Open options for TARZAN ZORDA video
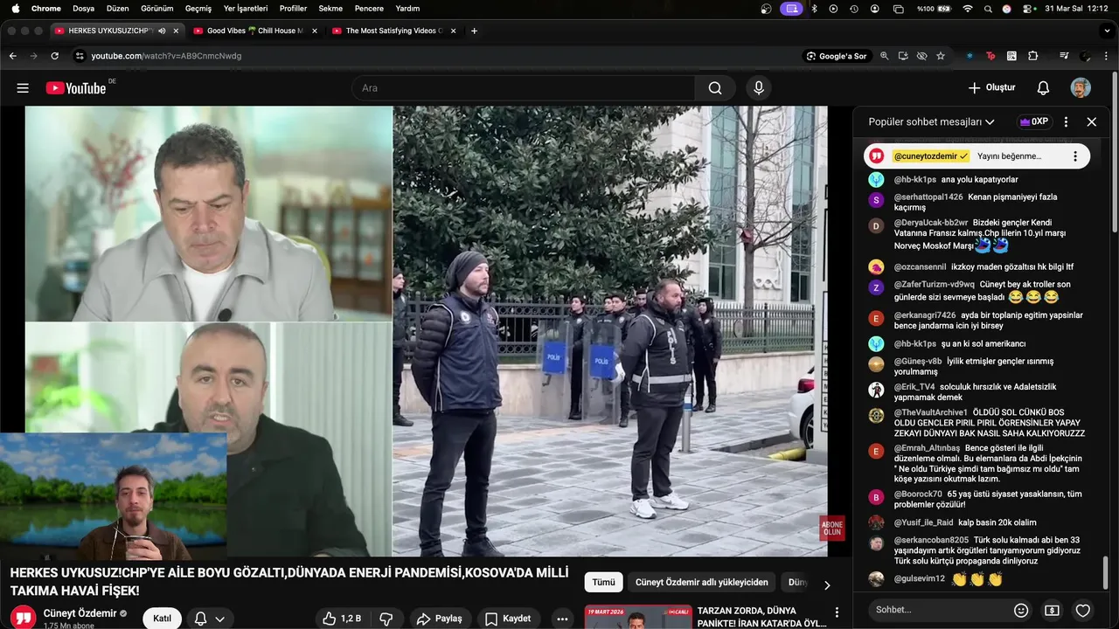The image size is (1119, 629). [x=837, y=612]
